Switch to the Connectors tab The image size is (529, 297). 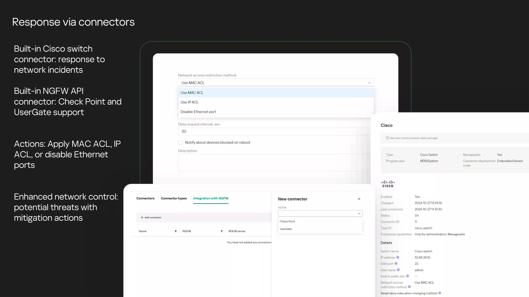point(145,198)
